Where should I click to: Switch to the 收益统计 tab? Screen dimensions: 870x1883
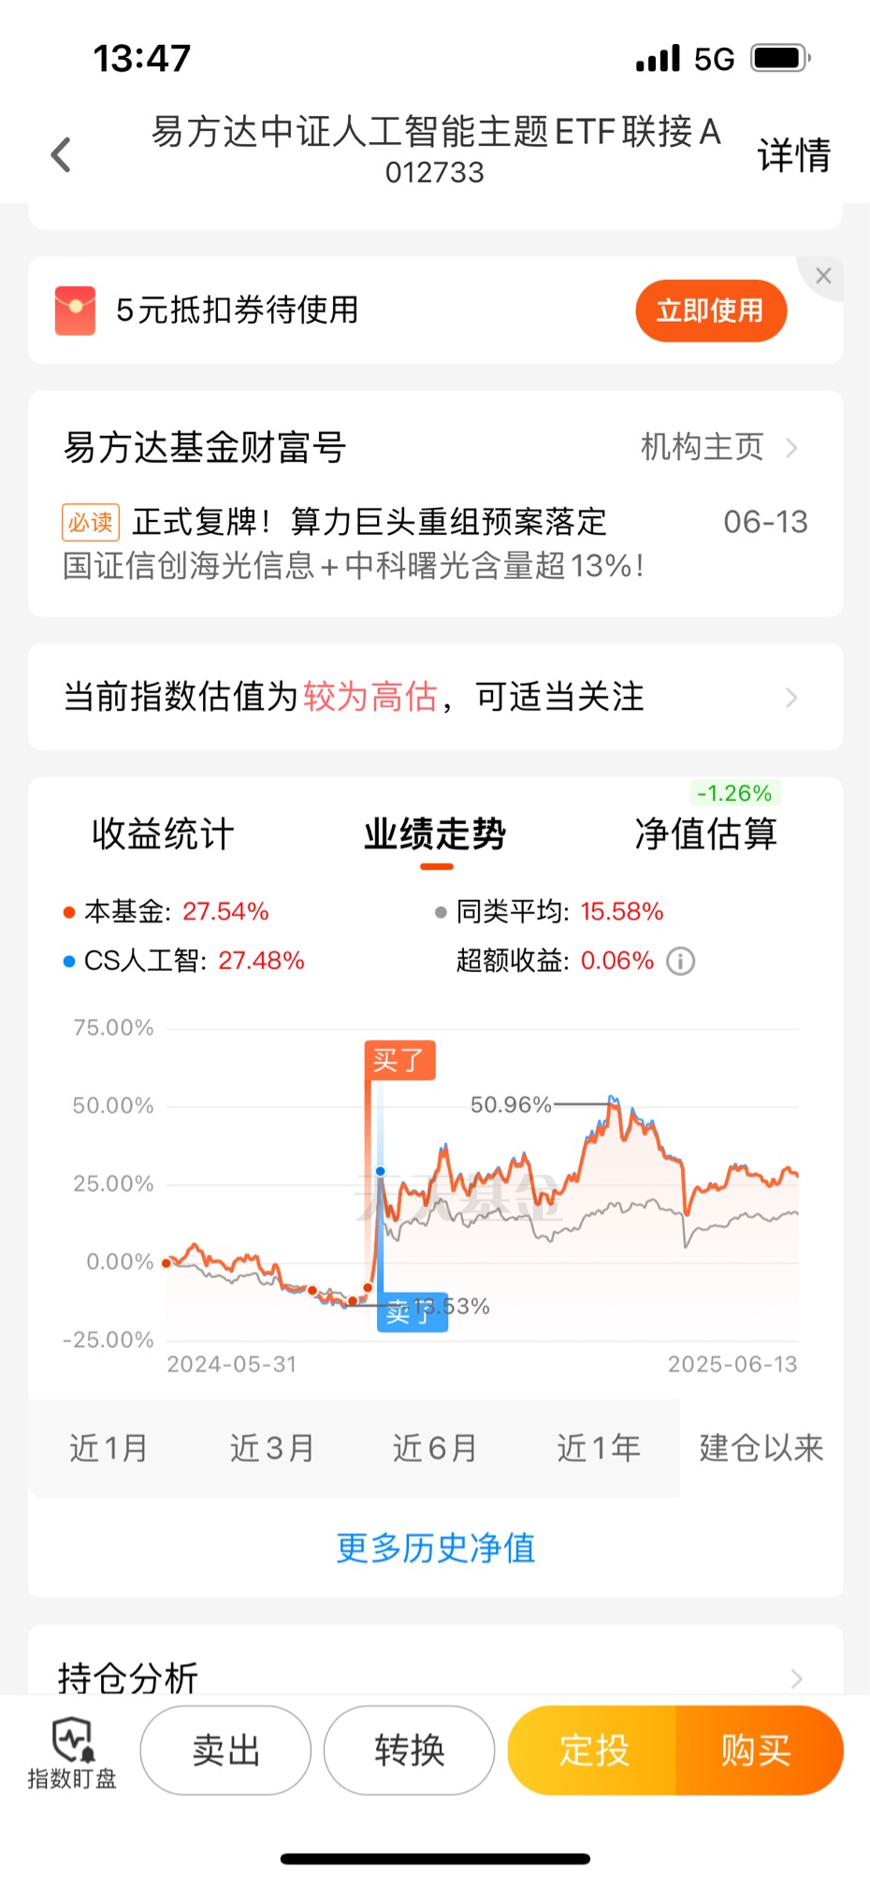pos(163,833)
